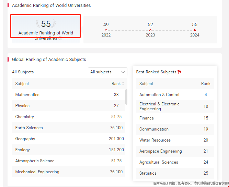Click the 55 Academic Ranking card
This screenshot has height=187, width=229.
[x=46, y=29]
